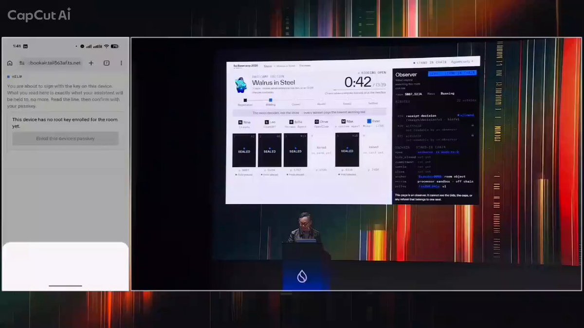Select Evan's blue avatar badge

tap(369, 121)
